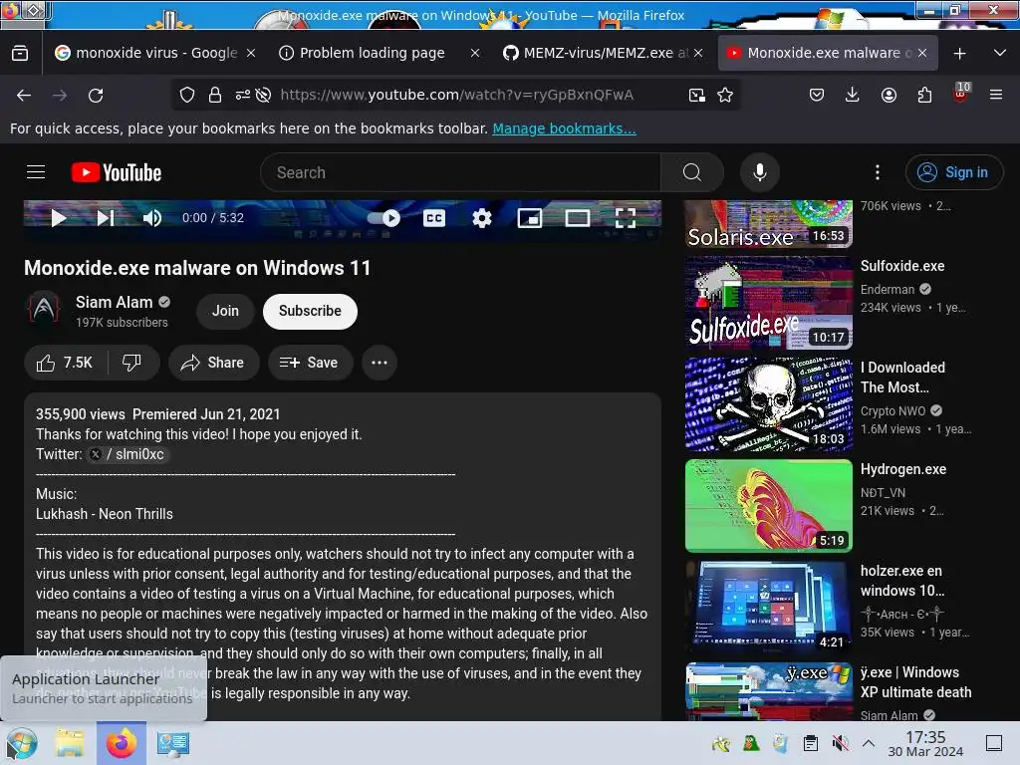1020x765 pixels.
Task: Open picture-in-picture icon in address bar
Action: point(696,95)
